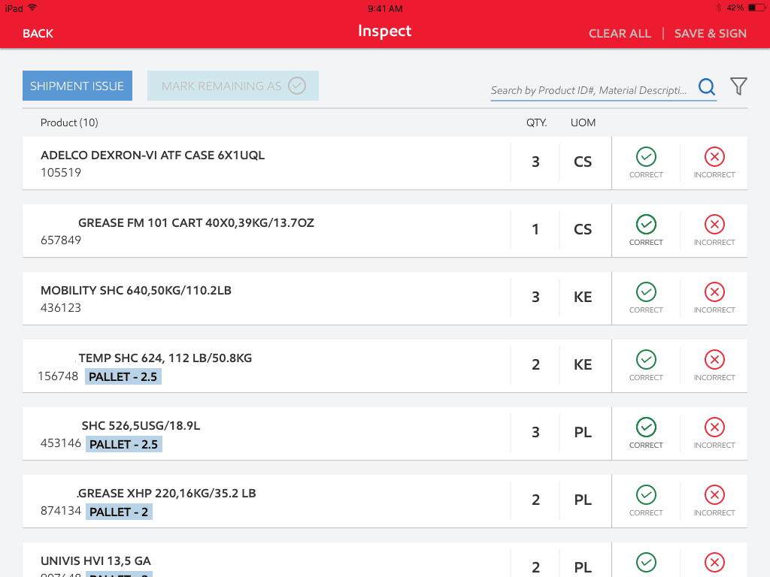Tap product ID 105519
The width and height of the screenshot is (770, 577).
61,173
